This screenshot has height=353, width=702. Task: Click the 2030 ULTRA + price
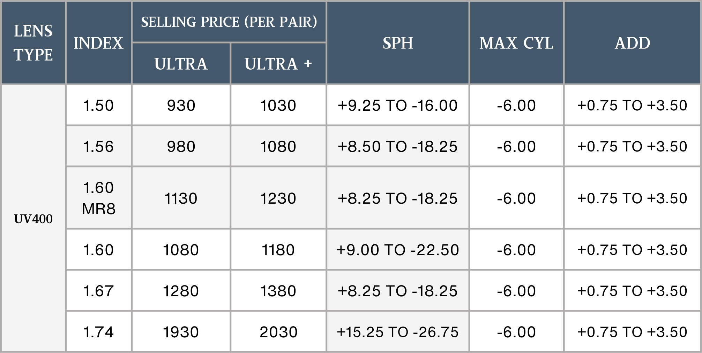tap(278, 332)
